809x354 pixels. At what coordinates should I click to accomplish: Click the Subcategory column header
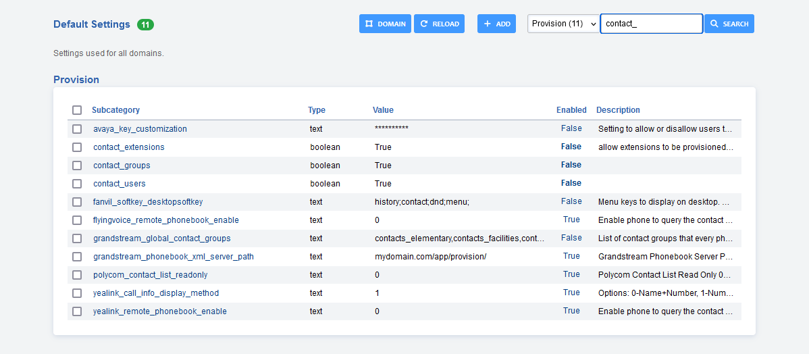click(x=115, y=110)
